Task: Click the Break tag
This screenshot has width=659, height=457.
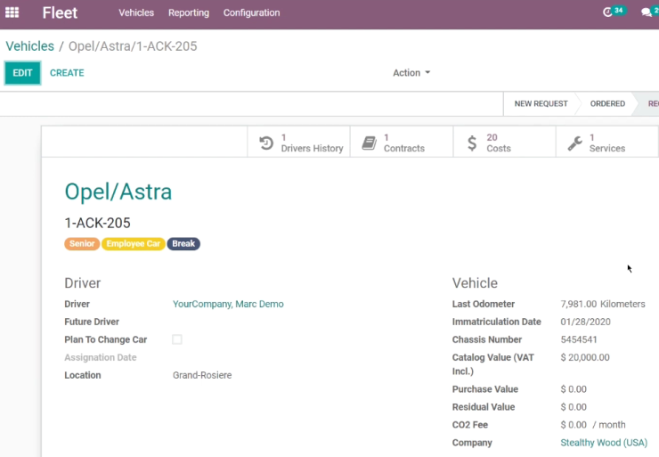Action: (x=183, y=244)
